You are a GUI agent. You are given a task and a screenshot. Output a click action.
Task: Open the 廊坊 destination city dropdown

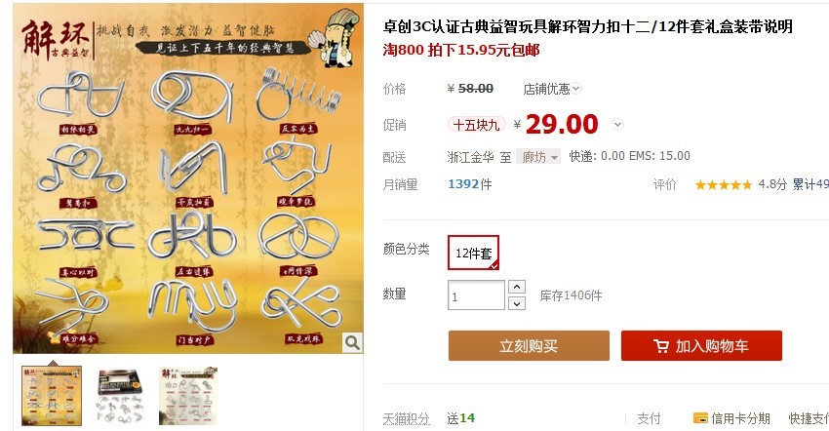pyautogui.click(x=538, y=157)
